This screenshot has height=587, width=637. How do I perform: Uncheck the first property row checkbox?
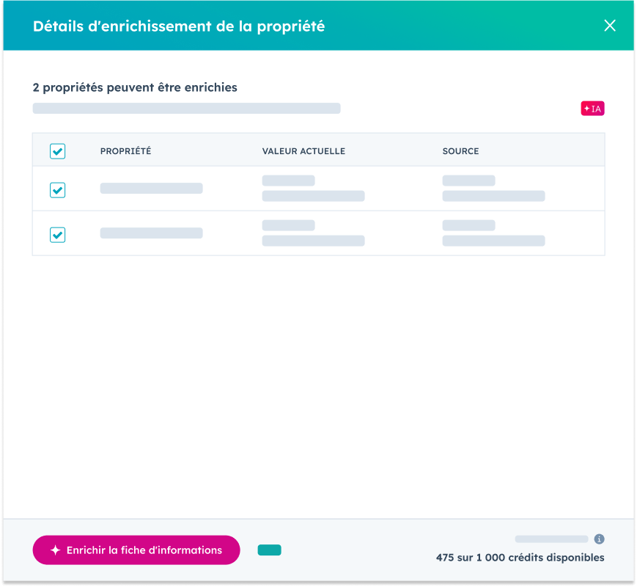point(57,190)
